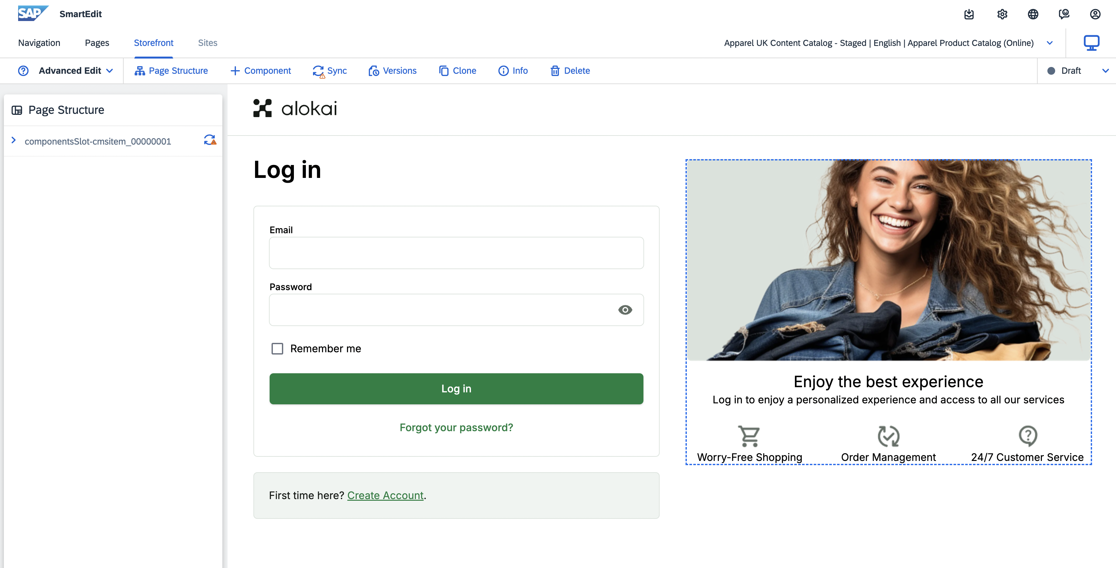The image size is (1116, 568).
Task: Click the Page Structure panel title
Action: tap(66, 110)
